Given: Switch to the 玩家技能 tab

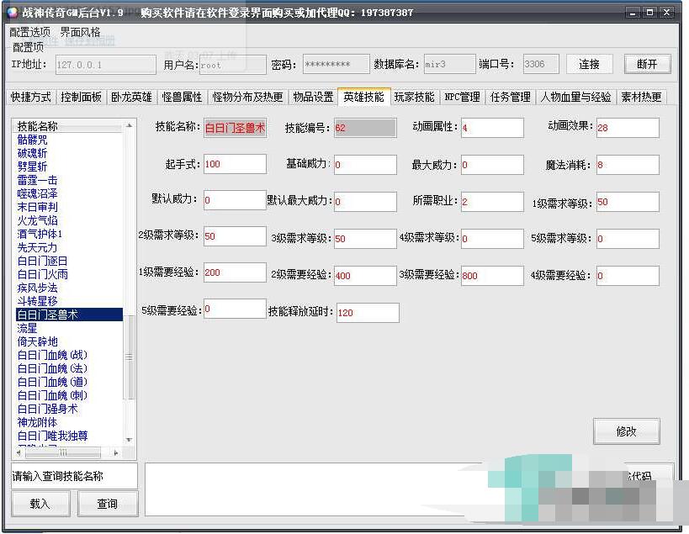Looking at the screenshot, I should pos(414,98).
